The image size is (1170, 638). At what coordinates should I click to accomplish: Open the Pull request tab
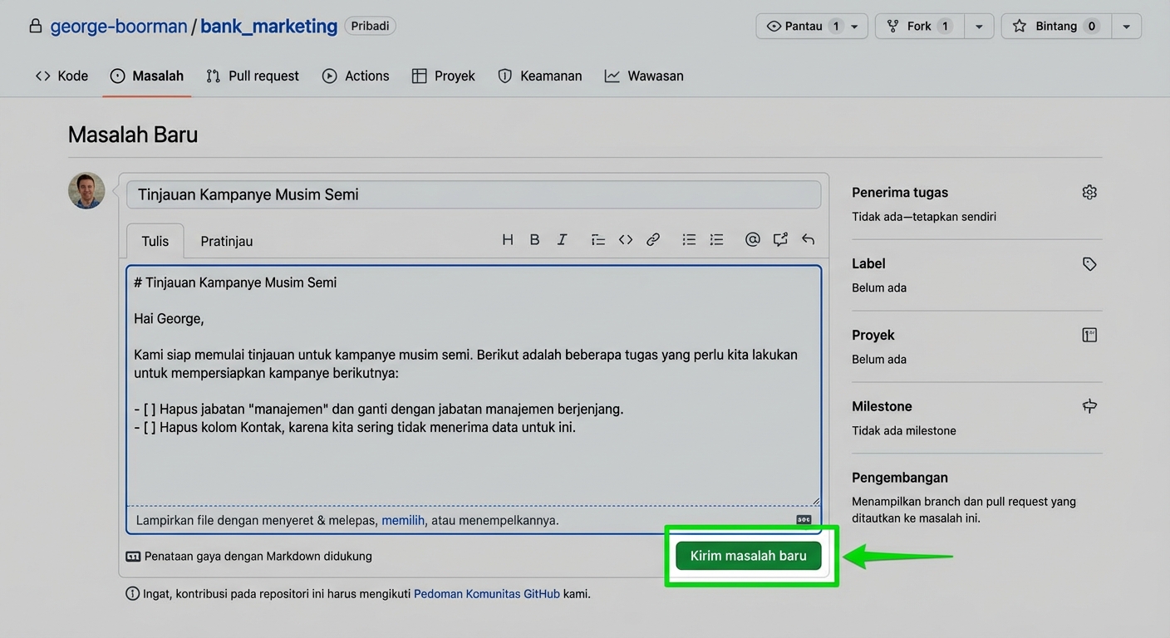(253, 76)
